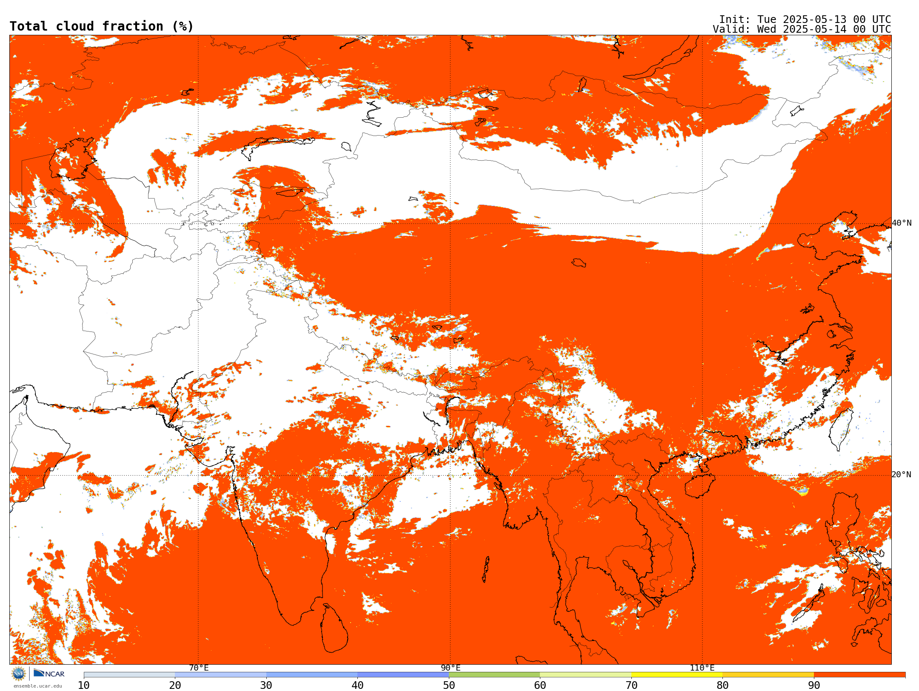Click the colorbar tick label 60

click(x=540, y=685)
